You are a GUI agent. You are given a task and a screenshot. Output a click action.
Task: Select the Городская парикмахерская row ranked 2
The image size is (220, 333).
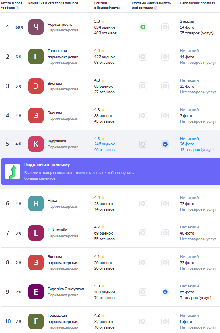point(110,57)
